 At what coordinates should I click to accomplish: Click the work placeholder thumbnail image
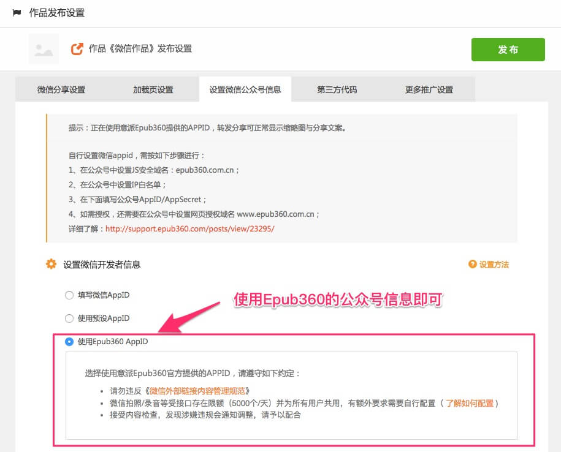44,50
